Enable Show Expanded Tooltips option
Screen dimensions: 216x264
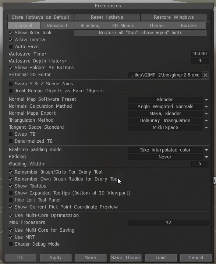(11, 193)
